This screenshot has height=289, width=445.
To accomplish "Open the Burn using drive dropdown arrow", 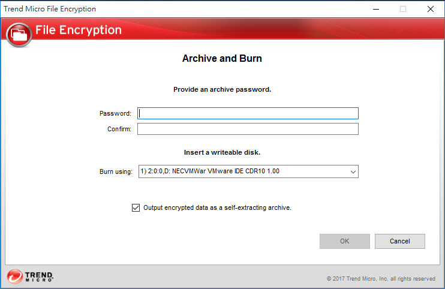I will (x=351, y=172).
